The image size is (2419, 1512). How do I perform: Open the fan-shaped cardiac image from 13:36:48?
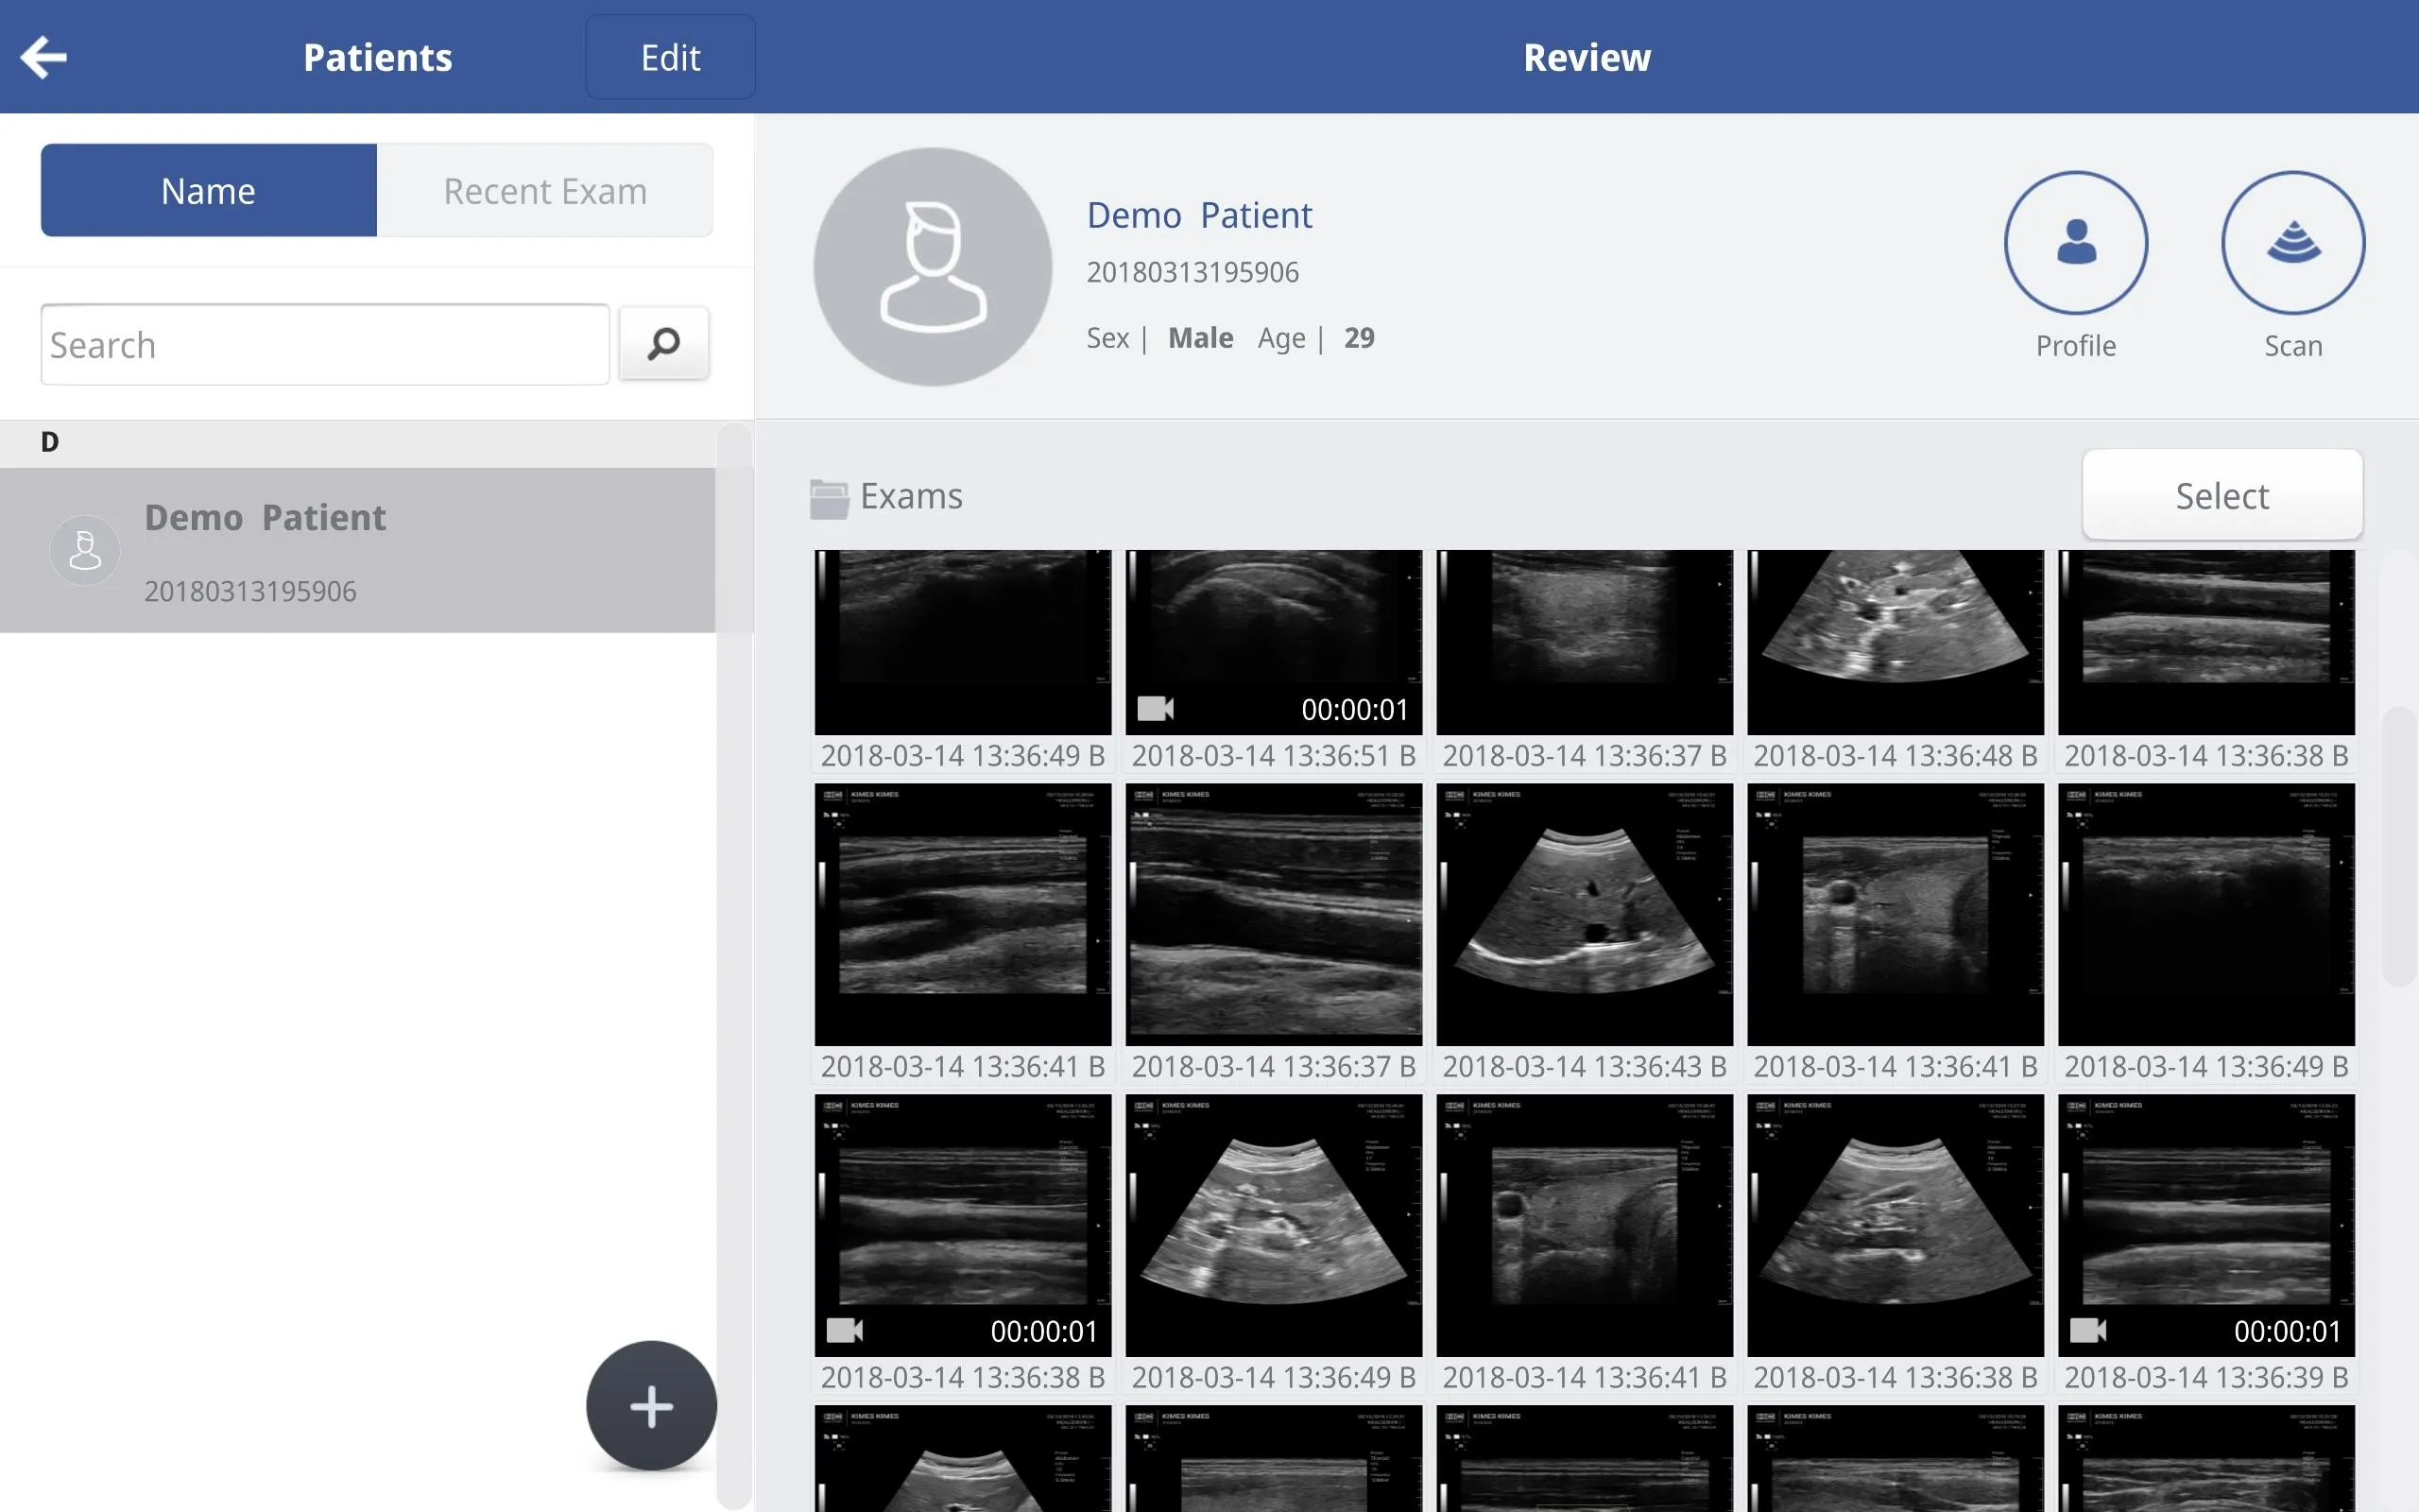click(x=1895, y=641)
